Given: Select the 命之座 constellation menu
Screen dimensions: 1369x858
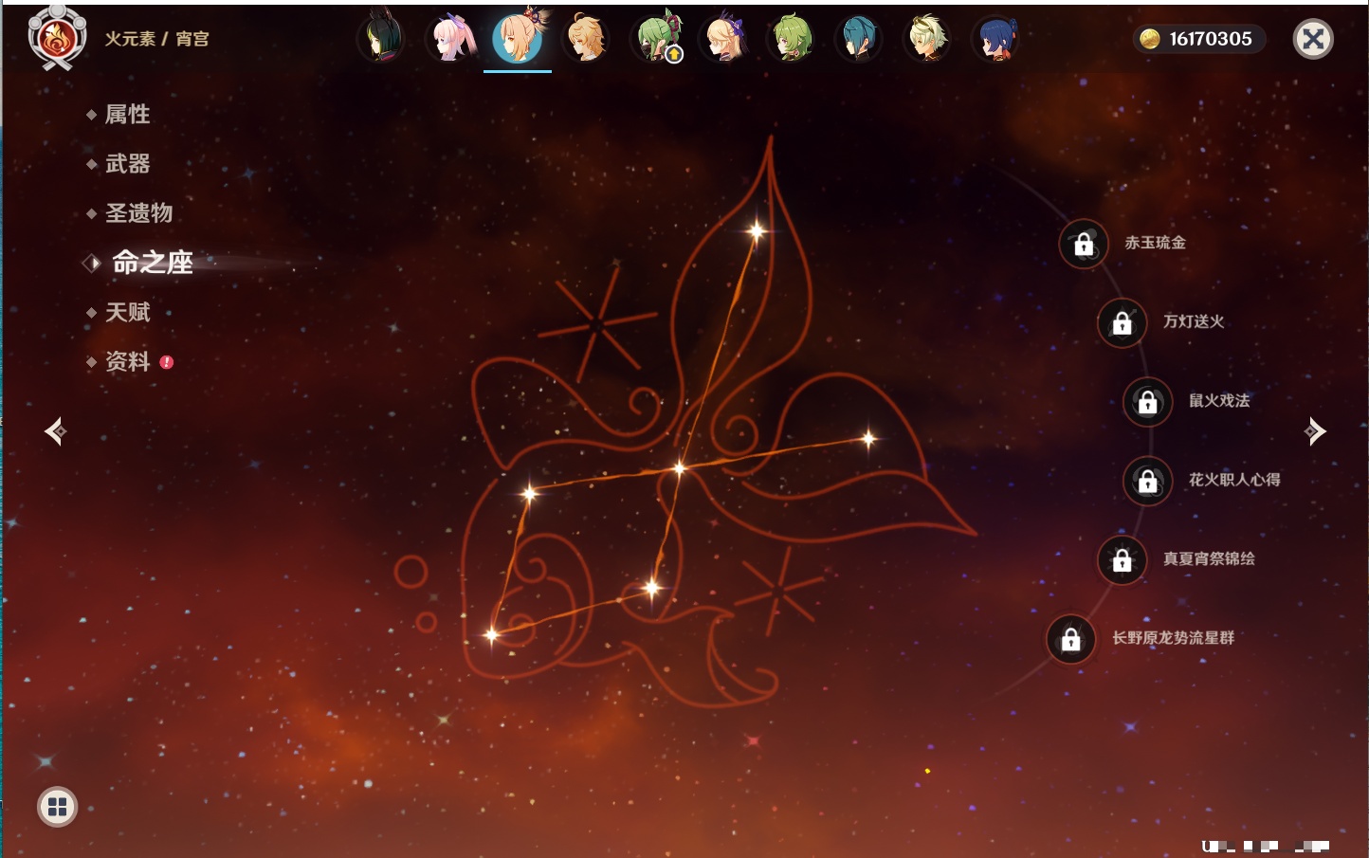Looking at the screenshot, I should [152, 263].
